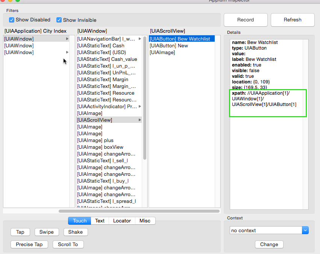The width and height of the screenshot is (320, 254).
Task: Open the Misc tab
Action: (145, 221)
